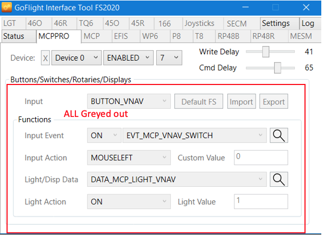
Task: Click the Import button
Action: click(x=242, y=101)
